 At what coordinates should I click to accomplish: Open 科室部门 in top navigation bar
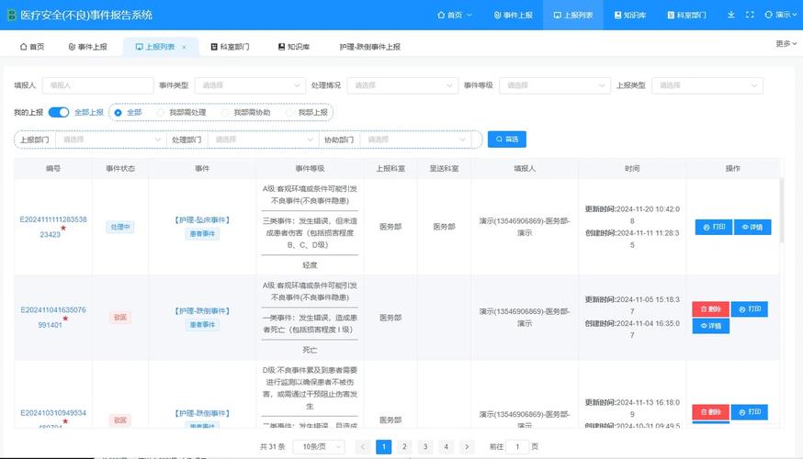686,15
